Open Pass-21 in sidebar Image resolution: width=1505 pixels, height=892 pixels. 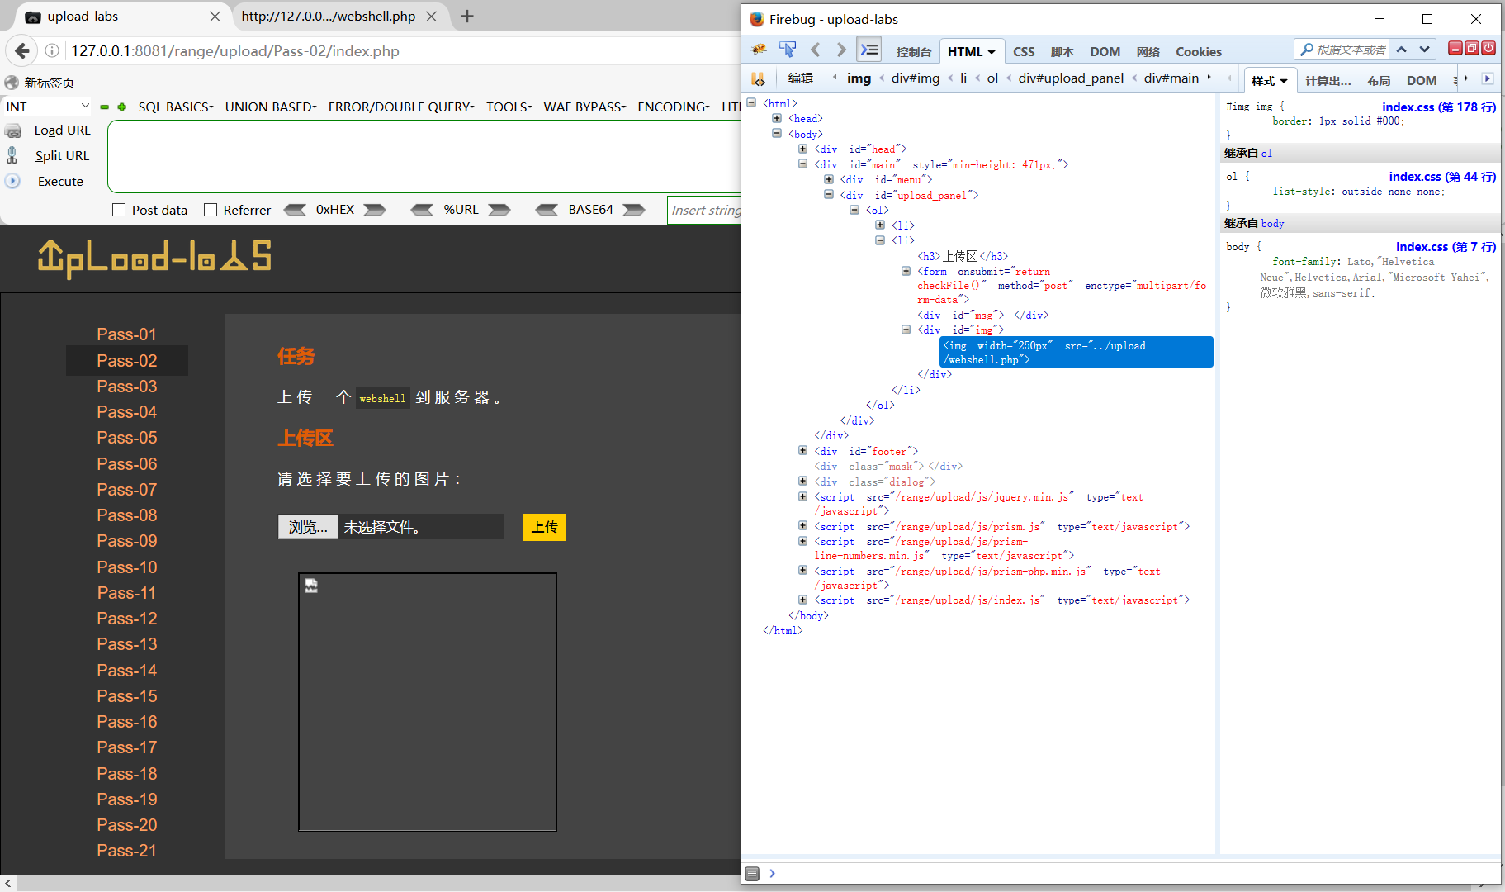pos(126,851)
